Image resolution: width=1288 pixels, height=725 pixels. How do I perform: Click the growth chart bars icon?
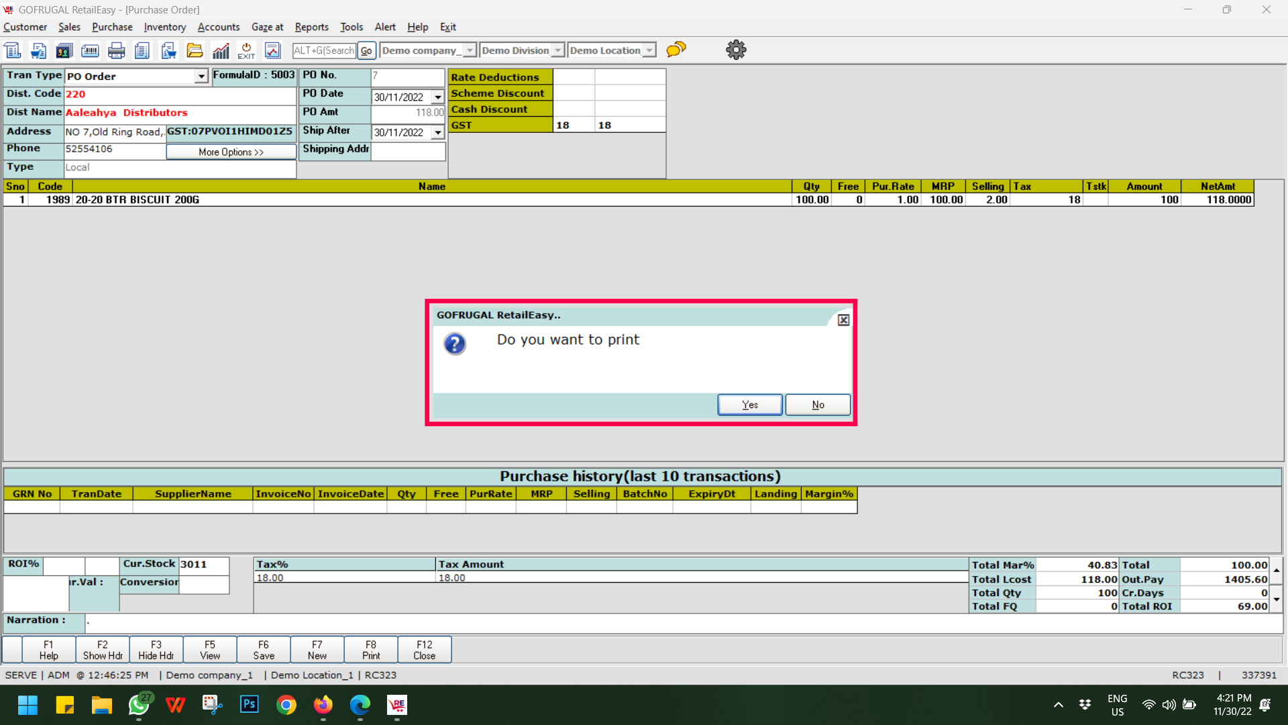pos(221,50)
